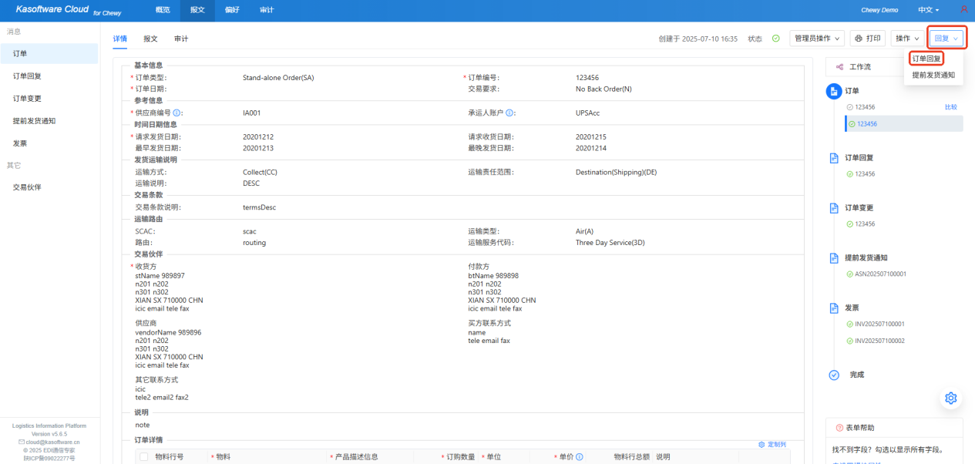The image size is (975, 464).
Task: Click the user profile icon in top bar
Action: tap(963, 10)
